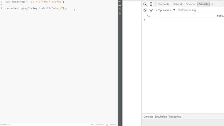Place cursor in the console.log line
Viewport: 224px width, 126px height.
point(36,8)
